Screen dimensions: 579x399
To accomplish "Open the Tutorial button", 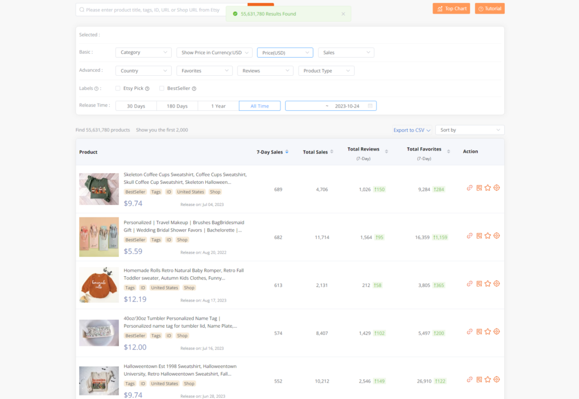I will click(490, 8).
